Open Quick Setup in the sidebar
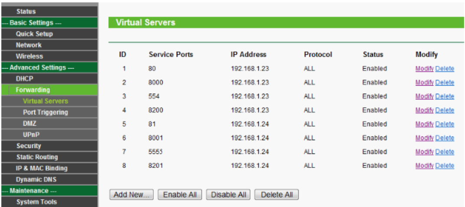 34,34
